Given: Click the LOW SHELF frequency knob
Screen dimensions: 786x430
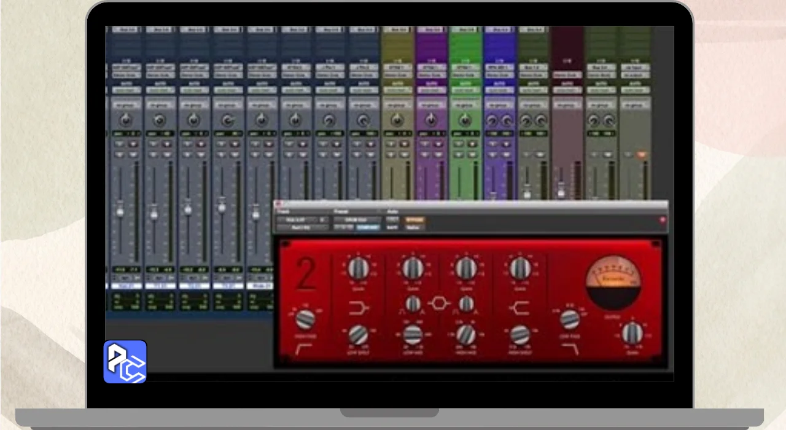Looking at the screenshot, I should click(x=358, y=335).
